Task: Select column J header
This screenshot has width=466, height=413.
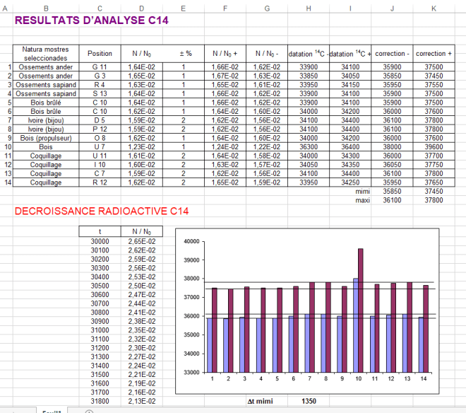Action: (x=392, y=8)
